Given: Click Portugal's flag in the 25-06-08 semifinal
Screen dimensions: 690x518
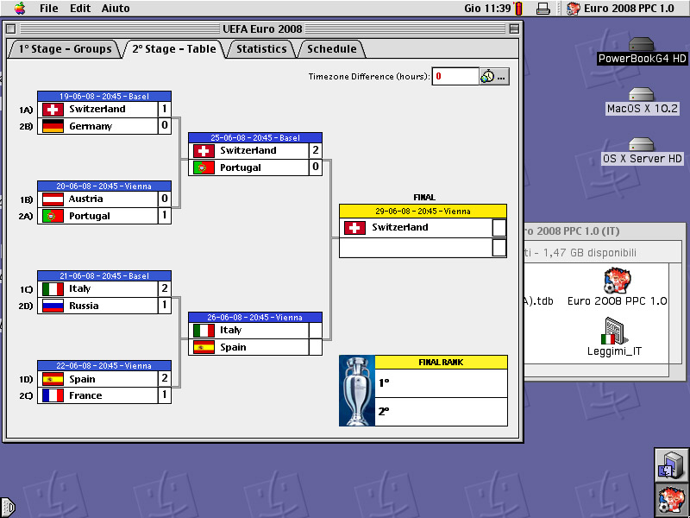Looking at the screenshot, I should [x=204, y=167].
